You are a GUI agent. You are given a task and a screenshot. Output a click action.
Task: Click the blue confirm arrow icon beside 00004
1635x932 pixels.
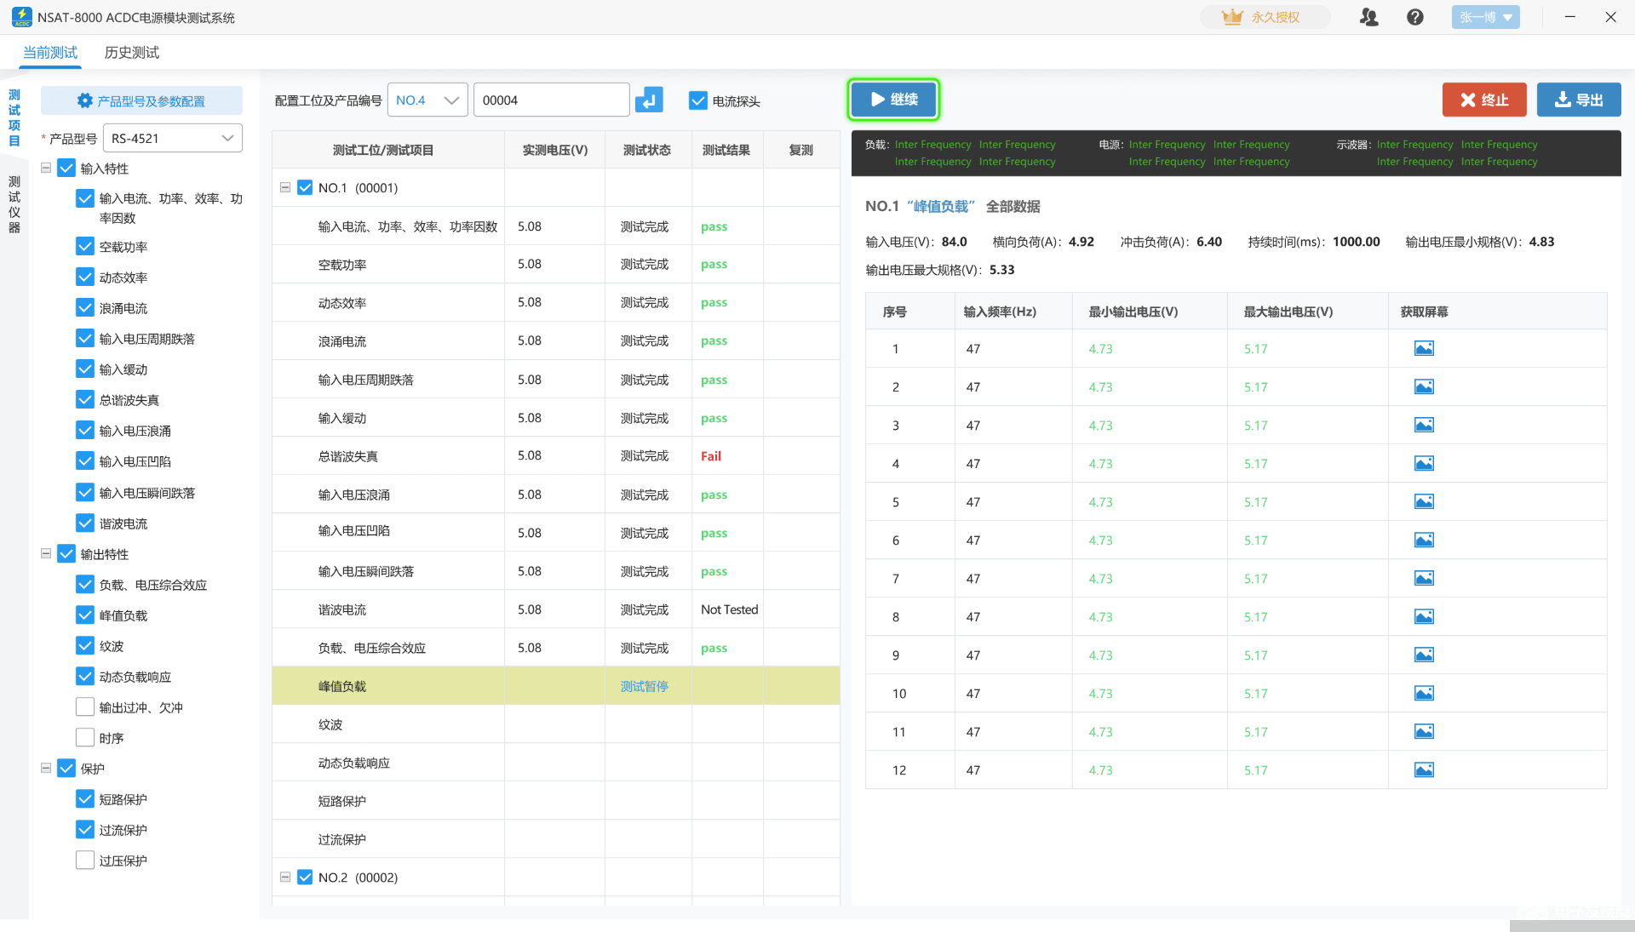649,100
